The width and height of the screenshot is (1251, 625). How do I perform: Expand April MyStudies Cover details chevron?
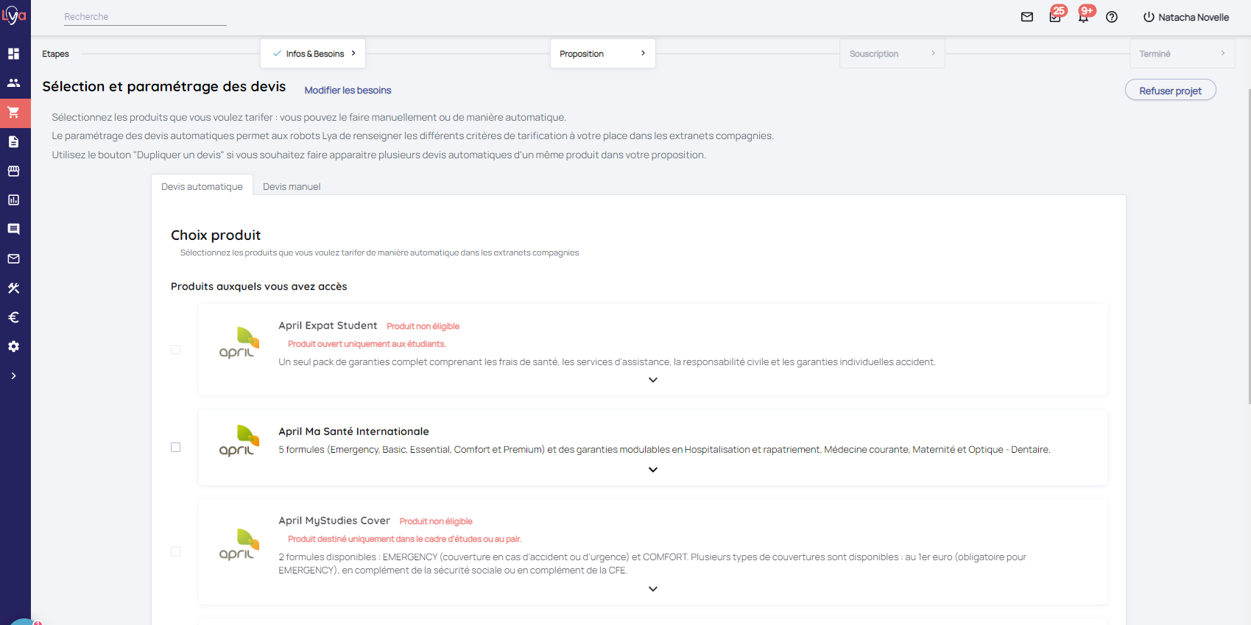tap(652, 589)
